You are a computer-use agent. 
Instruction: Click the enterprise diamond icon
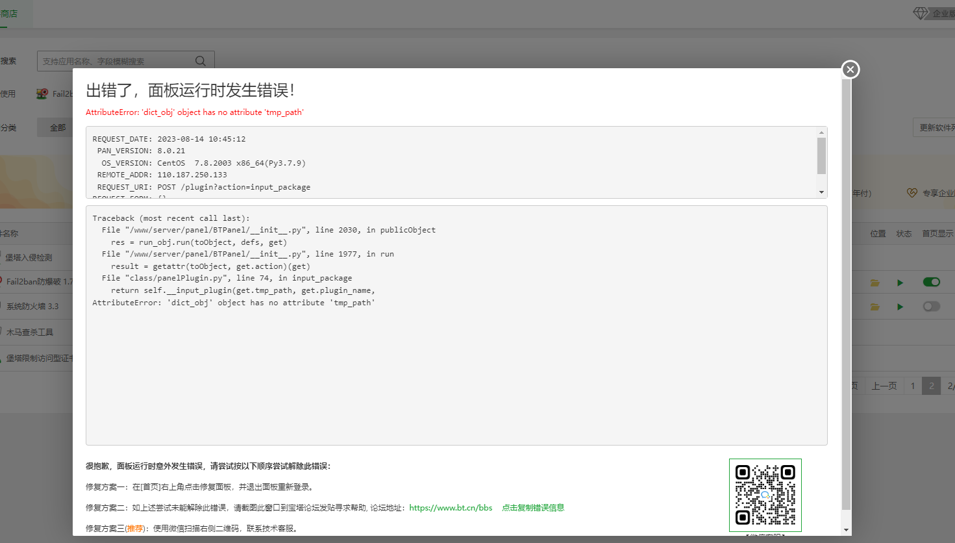point(921,13)
